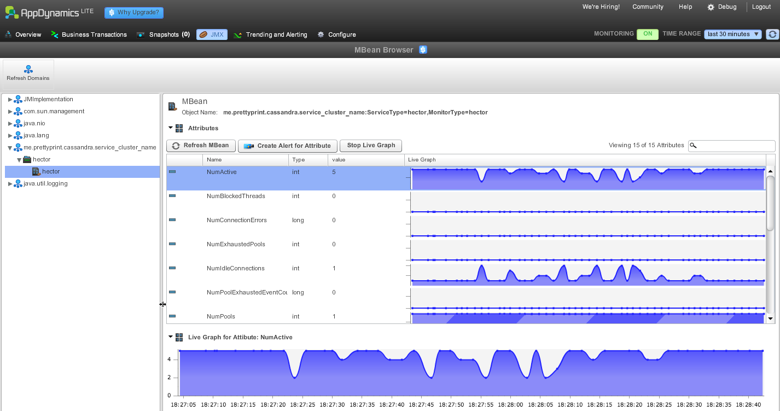Open the Snapshots tab
Screen dimensions: 780x411
(163, 34)
